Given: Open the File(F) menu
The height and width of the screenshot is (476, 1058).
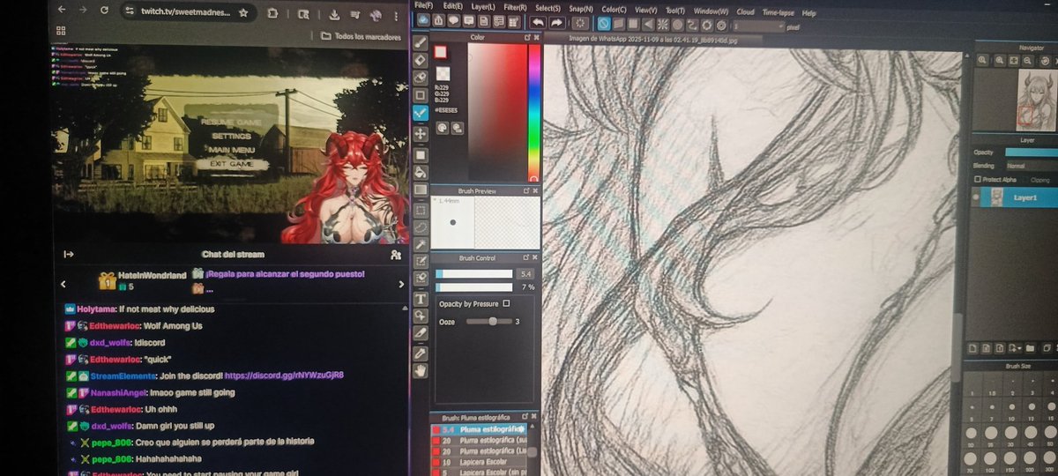Looking at the screenshot, I should pos(423,5).
